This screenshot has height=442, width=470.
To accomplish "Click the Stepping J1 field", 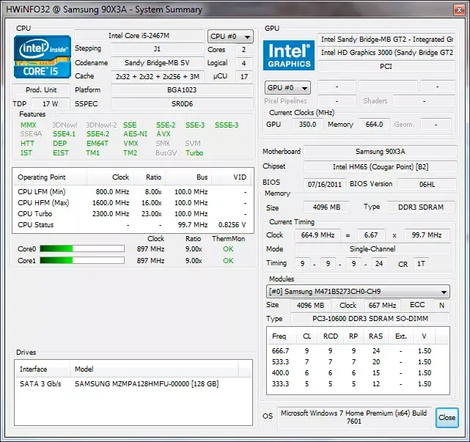I will tap(158, 49).
